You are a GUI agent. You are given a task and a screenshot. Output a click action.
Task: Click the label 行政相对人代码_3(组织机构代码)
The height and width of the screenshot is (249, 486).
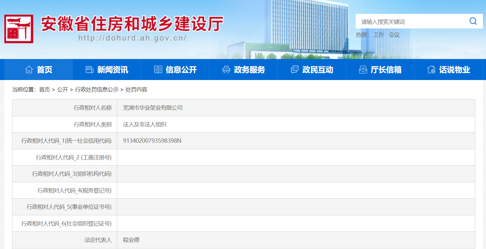72,174
